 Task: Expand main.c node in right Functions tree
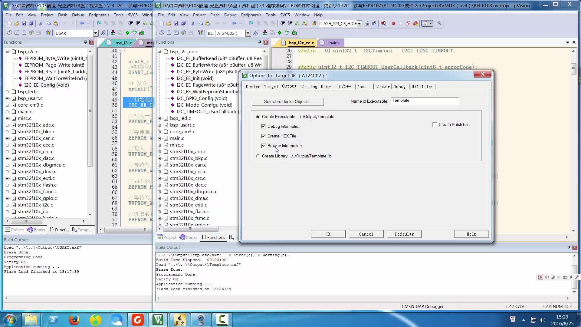pos(159,138)
